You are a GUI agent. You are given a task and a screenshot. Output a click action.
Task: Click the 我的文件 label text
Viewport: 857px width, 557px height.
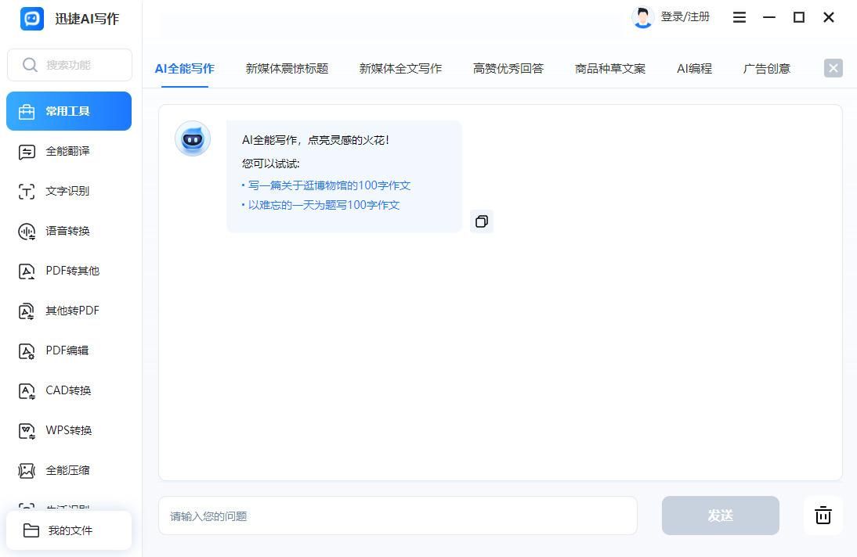point(70,530)
